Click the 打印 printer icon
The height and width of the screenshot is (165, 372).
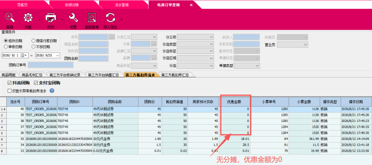tap(51, 18)
